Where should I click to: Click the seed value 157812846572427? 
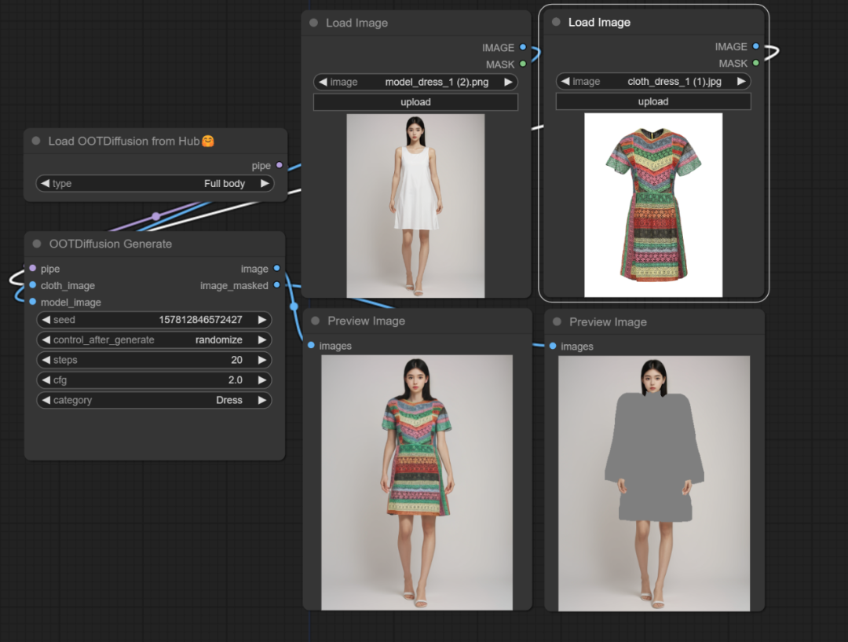tap(201, 319)
